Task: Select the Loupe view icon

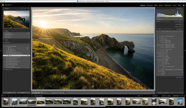Action: [x=35, y=93]
